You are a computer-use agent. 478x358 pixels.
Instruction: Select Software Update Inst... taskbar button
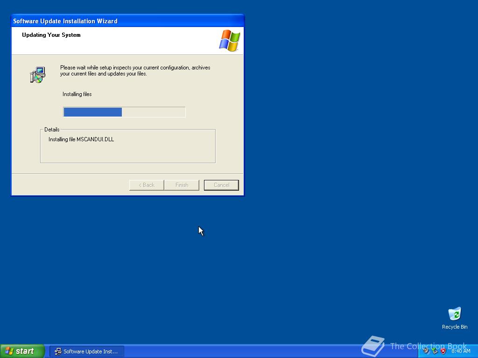87,351
